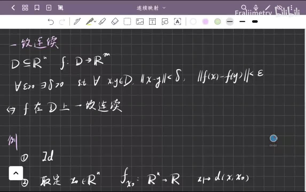Select the medium stroke width
This screenshot has width=306, height=192.
(242, 21)
